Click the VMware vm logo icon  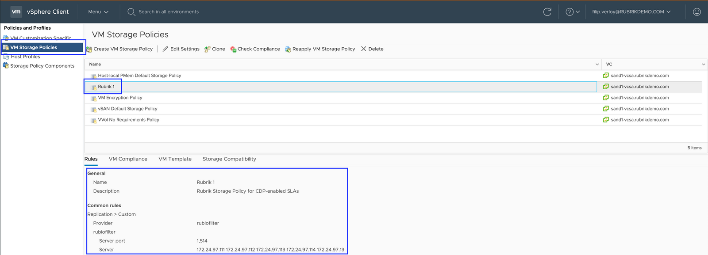tap(16, 12)
